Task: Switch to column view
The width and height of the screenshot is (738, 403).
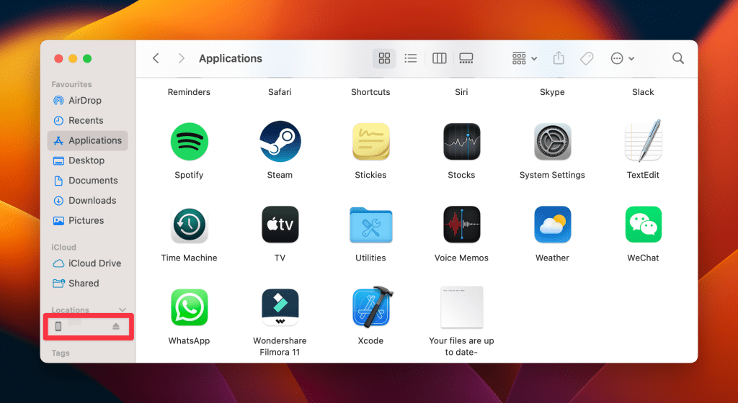Action: (x=439, y=58)
